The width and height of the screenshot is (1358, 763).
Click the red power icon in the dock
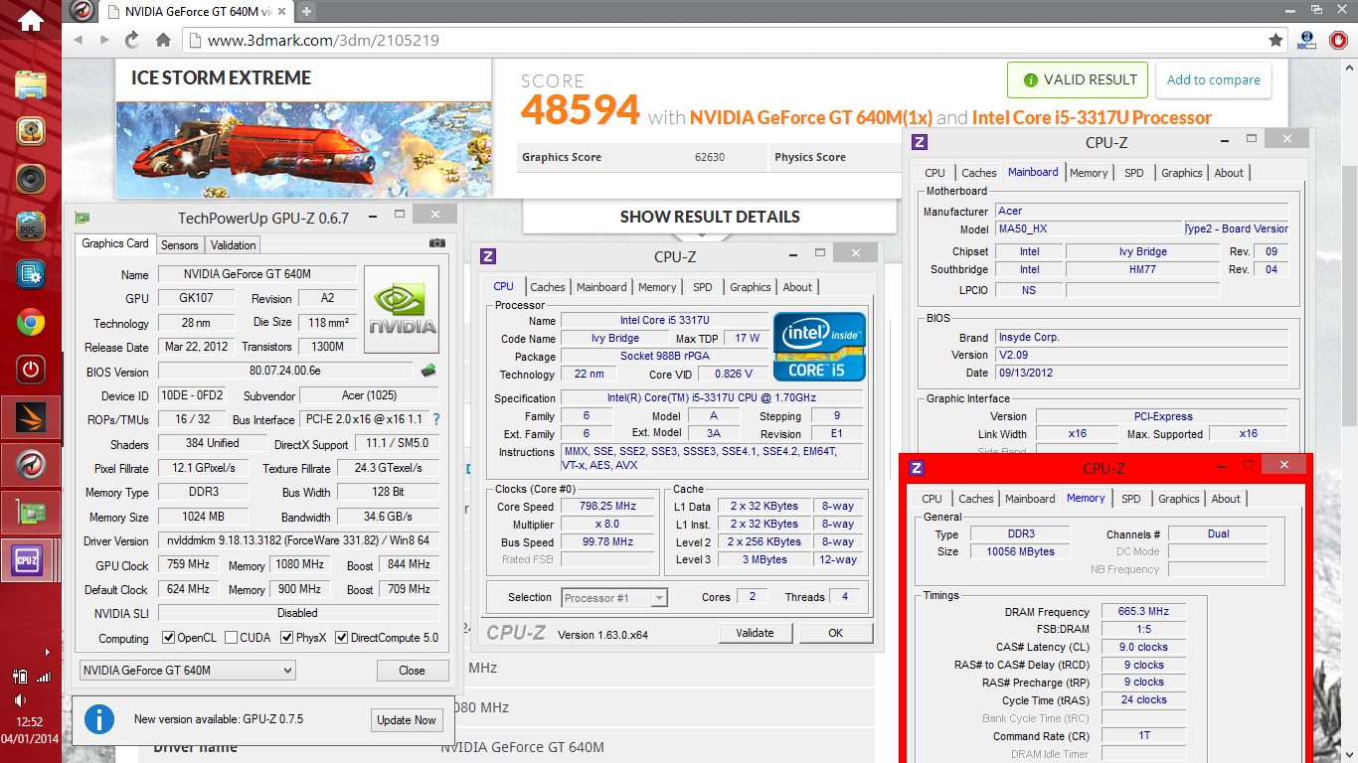click(x=31, y=370)
